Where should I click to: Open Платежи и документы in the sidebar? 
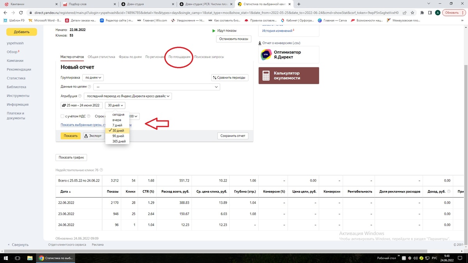point(16,116)
